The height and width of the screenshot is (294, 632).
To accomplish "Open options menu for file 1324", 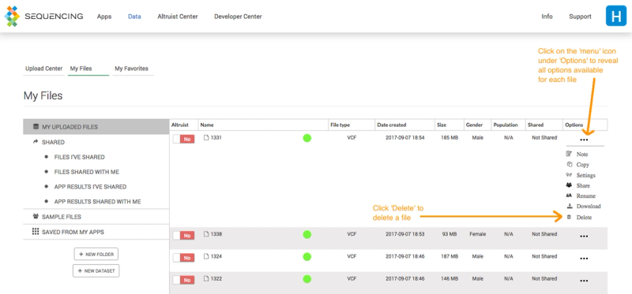I will pyautogui.click(x=584, y=259).
